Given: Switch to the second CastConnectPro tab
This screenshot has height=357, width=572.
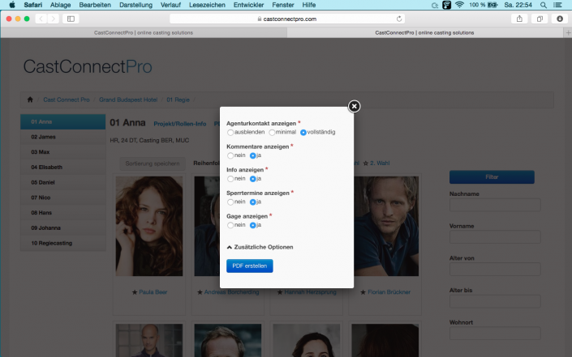Looking at the screenshot, I should click(x=425, y=32).
